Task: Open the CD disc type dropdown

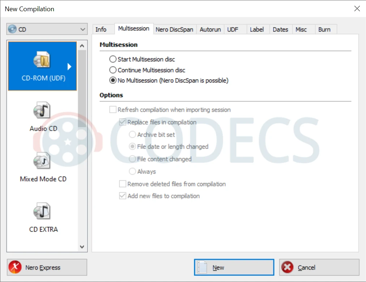Action: (47, 29)
